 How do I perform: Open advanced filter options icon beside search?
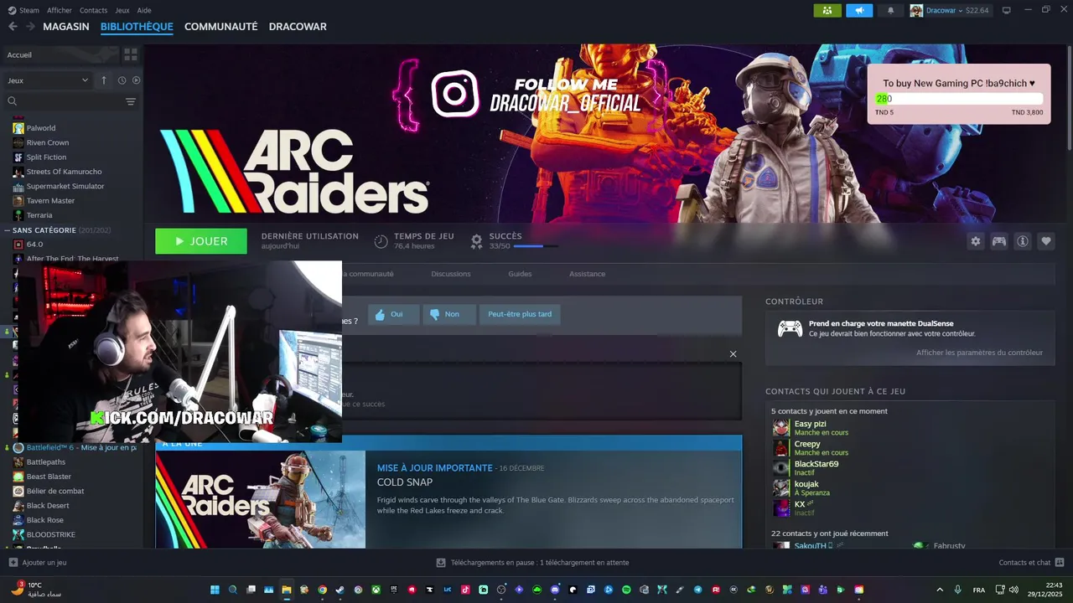pos(131,101)
